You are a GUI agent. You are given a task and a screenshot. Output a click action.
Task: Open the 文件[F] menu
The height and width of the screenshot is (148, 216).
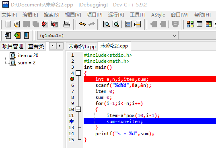[x=9, y=15]
